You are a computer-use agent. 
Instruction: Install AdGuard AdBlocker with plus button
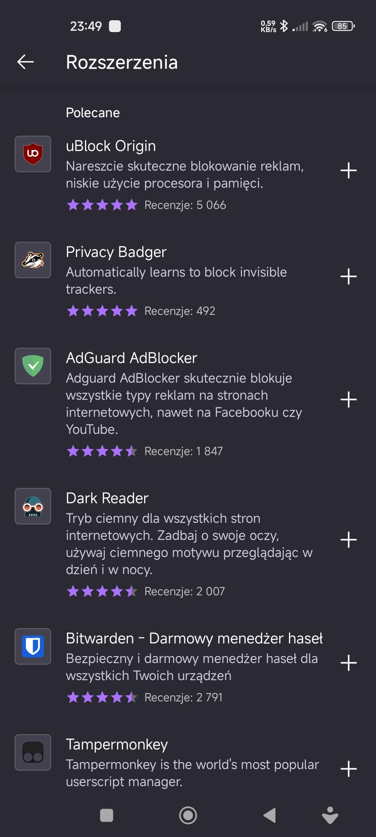(348, 399)
